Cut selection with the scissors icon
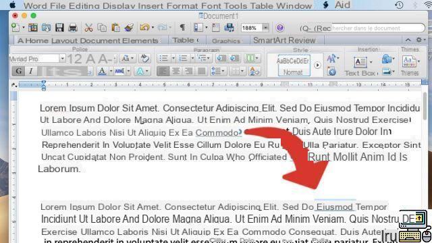The height and width of the screenshot is (243, 432). [88, 28]
